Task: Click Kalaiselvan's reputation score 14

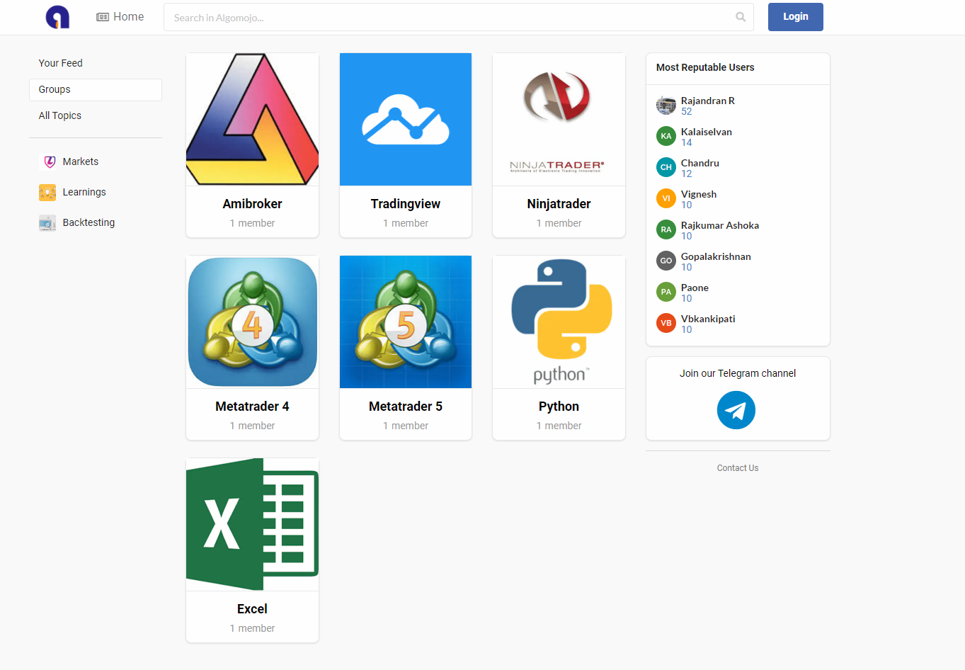Action: (687, 142)
